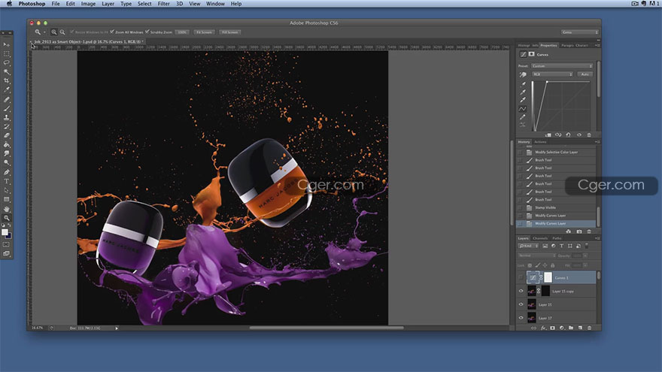Click the Auto button in Curves

(585, 74)
